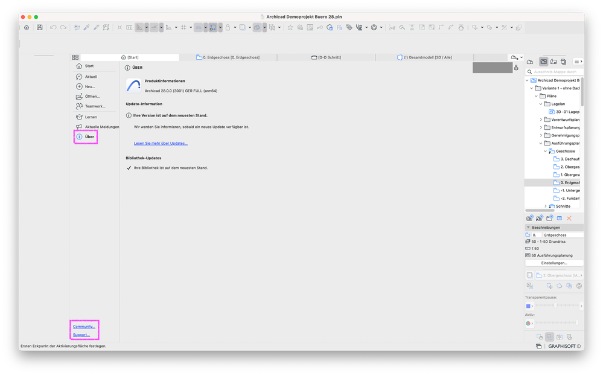Click the star favorites icon in toolbar
The height and width of the screenshot is (375, 603).
[x=290, y=27]
